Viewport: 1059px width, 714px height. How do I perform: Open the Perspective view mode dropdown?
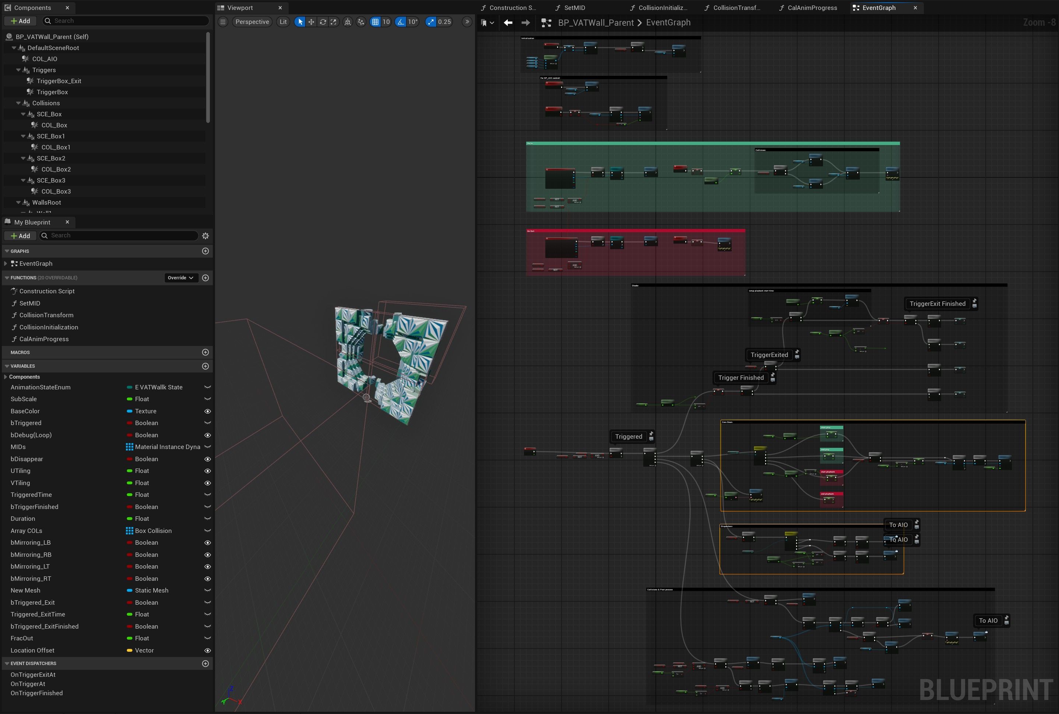tap(252, 22)
